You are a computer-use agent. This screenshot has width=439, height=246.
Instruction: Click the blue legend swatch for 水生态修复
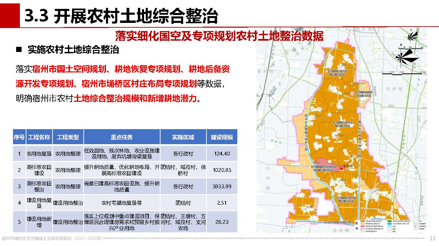(x=389, y=224)
